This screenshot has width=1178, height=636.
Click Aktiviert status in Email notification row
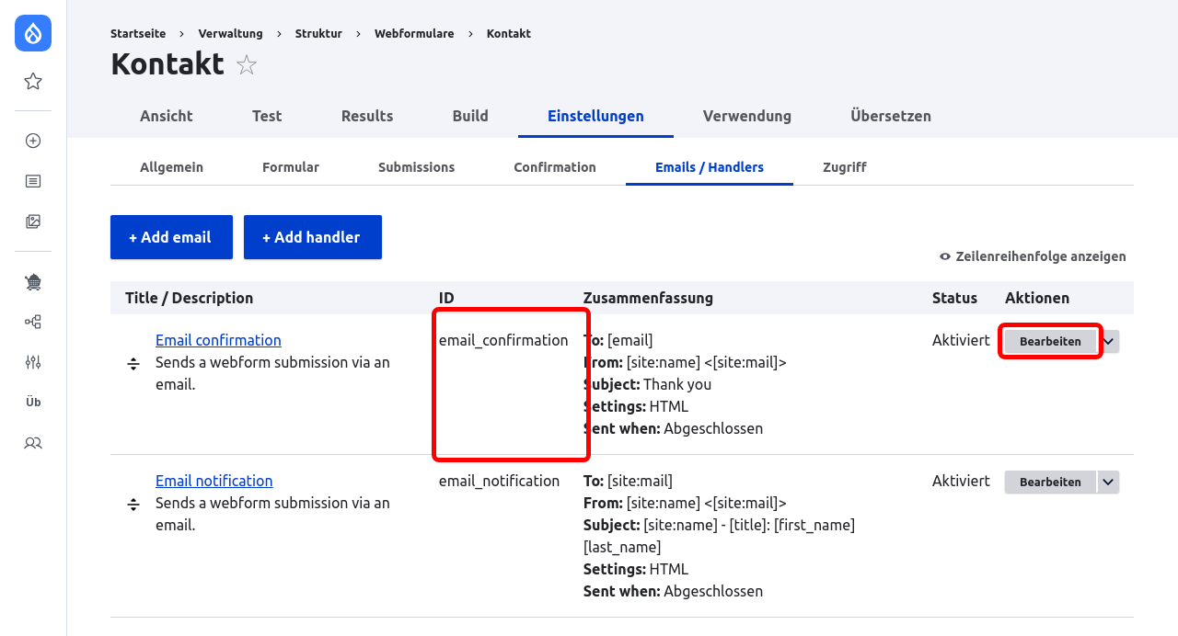pos(961,481)
